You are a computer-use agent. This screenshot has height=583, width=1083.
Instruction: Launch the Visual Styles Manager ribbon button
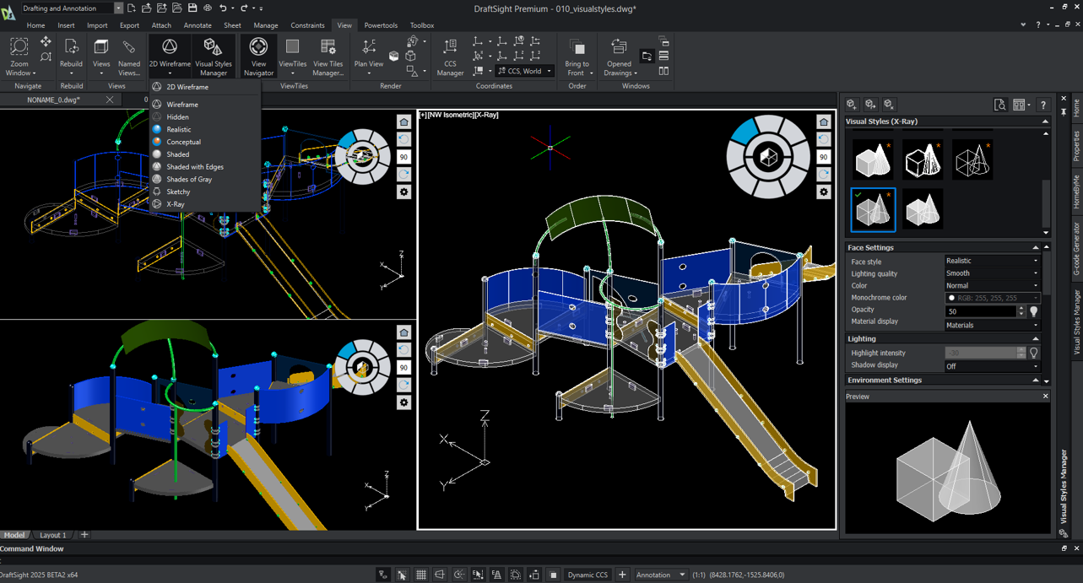(214, 56)
